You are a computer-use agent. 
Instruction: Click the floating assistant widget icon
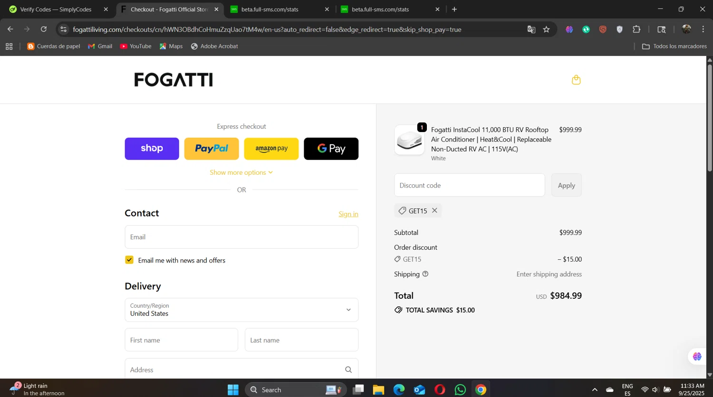pyautogui.click(x=697, y=357)
